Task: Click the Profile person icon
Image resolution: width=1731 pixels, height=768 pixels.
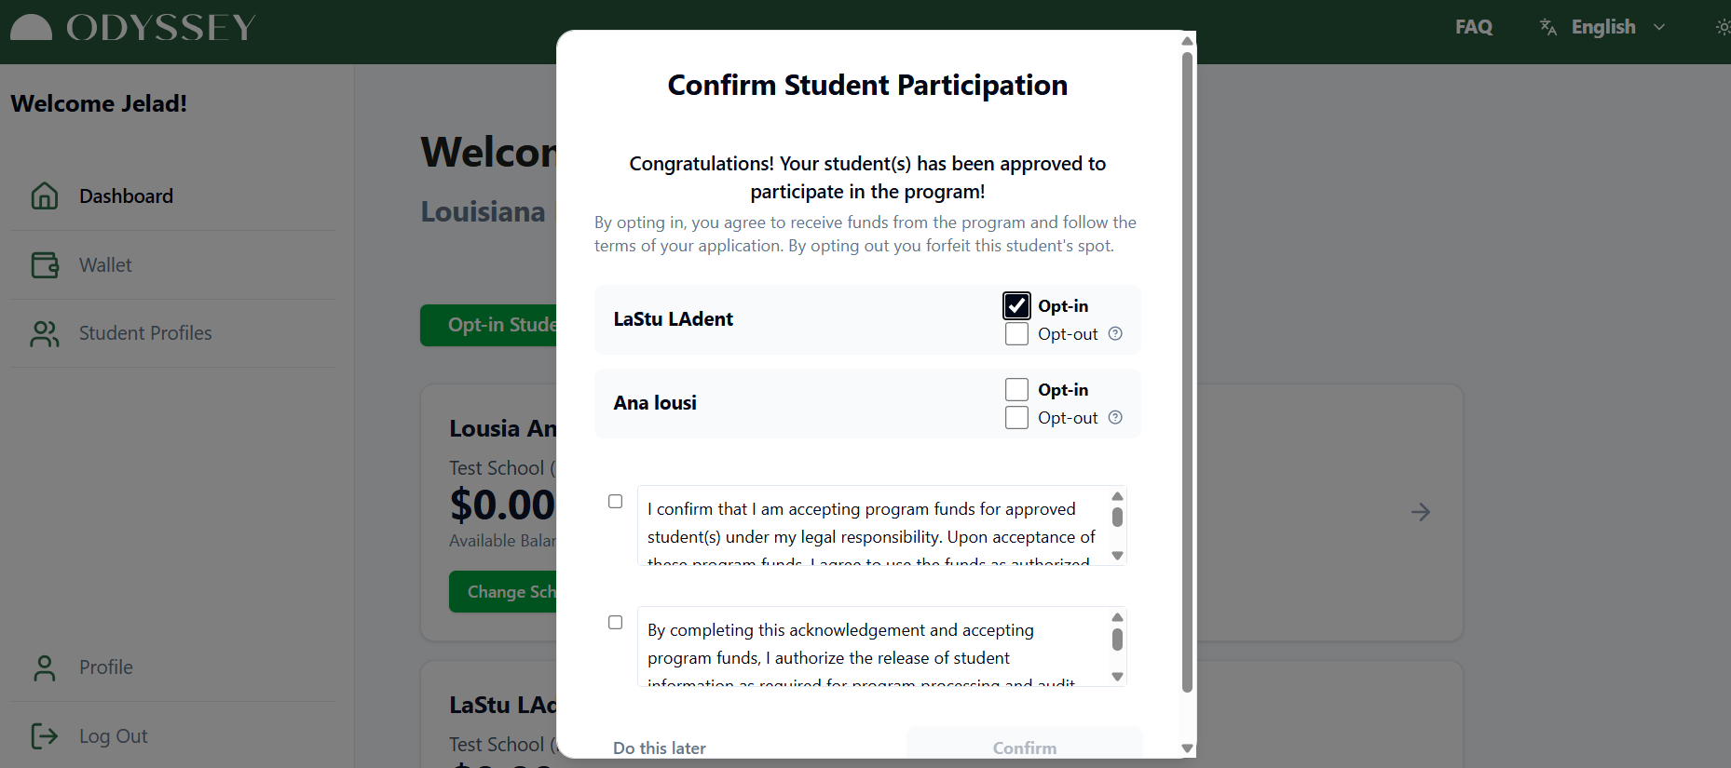Action: [x=45, y=667]
